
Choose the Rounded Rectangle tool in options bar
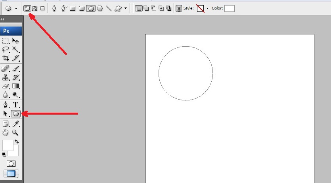pos(82,8)
